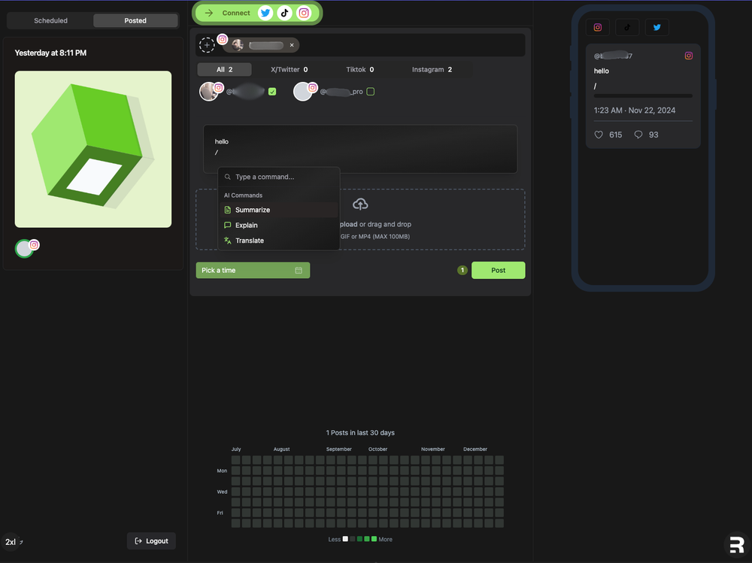Viewport: 752px width, 563px height.
Task: Focus the Type a command input field
Action: [278, 177]
